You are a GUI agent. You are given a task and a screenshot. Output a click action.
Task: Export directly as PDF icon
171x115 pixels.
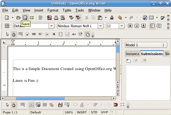(x=49, y=18)
